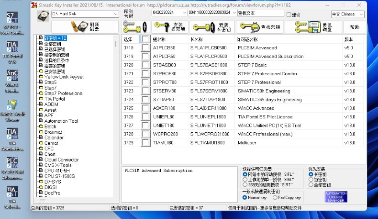The height and width of the screenshot is (219, 378).
Task: Launch WinCC Runtime desktop shortcut
Action: click(x=12, y=81)
